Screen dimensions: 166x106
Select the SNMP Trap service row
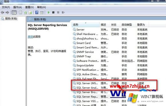110,56
